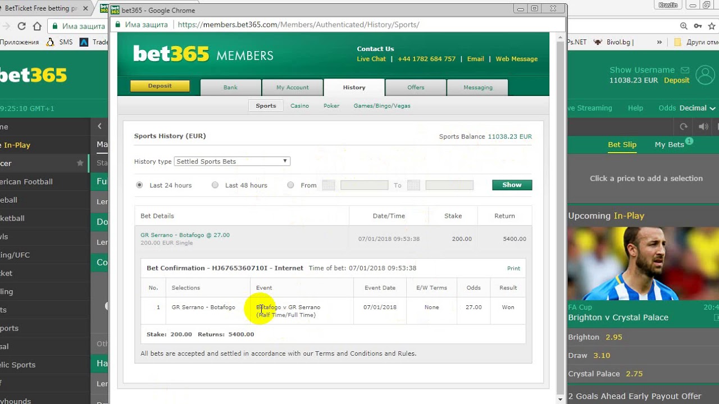Open the Messaging tab
Image resolution: width=719 pixels, height=404 pixels.
(477, 88)
